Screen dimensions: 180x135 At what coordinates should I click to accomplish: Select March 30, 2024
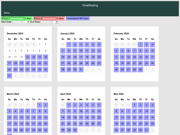click(x=46, y=130)
